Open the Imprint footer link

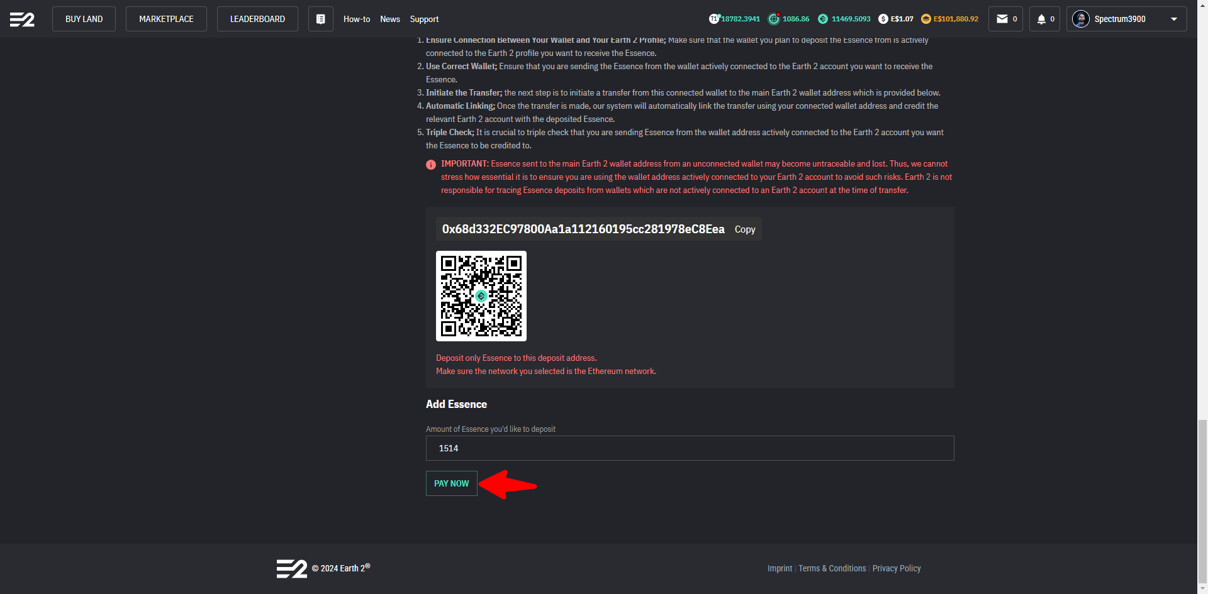click(780, 568)
